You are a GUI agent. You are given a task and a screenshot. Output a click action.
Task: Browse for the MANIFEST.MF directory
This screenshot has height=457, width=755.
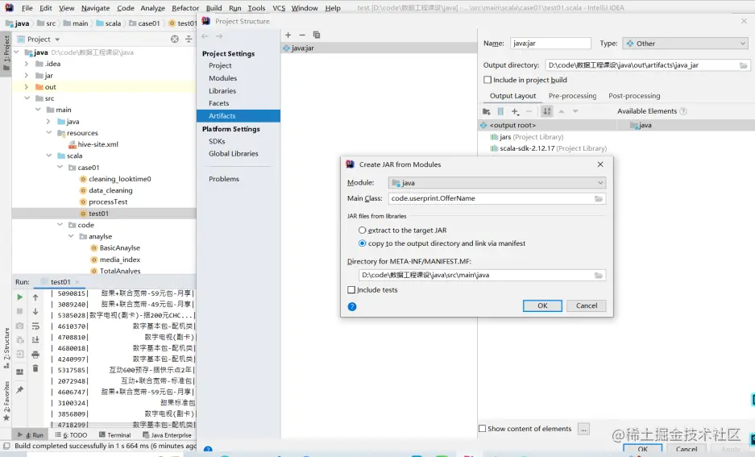tap(599, 275)
